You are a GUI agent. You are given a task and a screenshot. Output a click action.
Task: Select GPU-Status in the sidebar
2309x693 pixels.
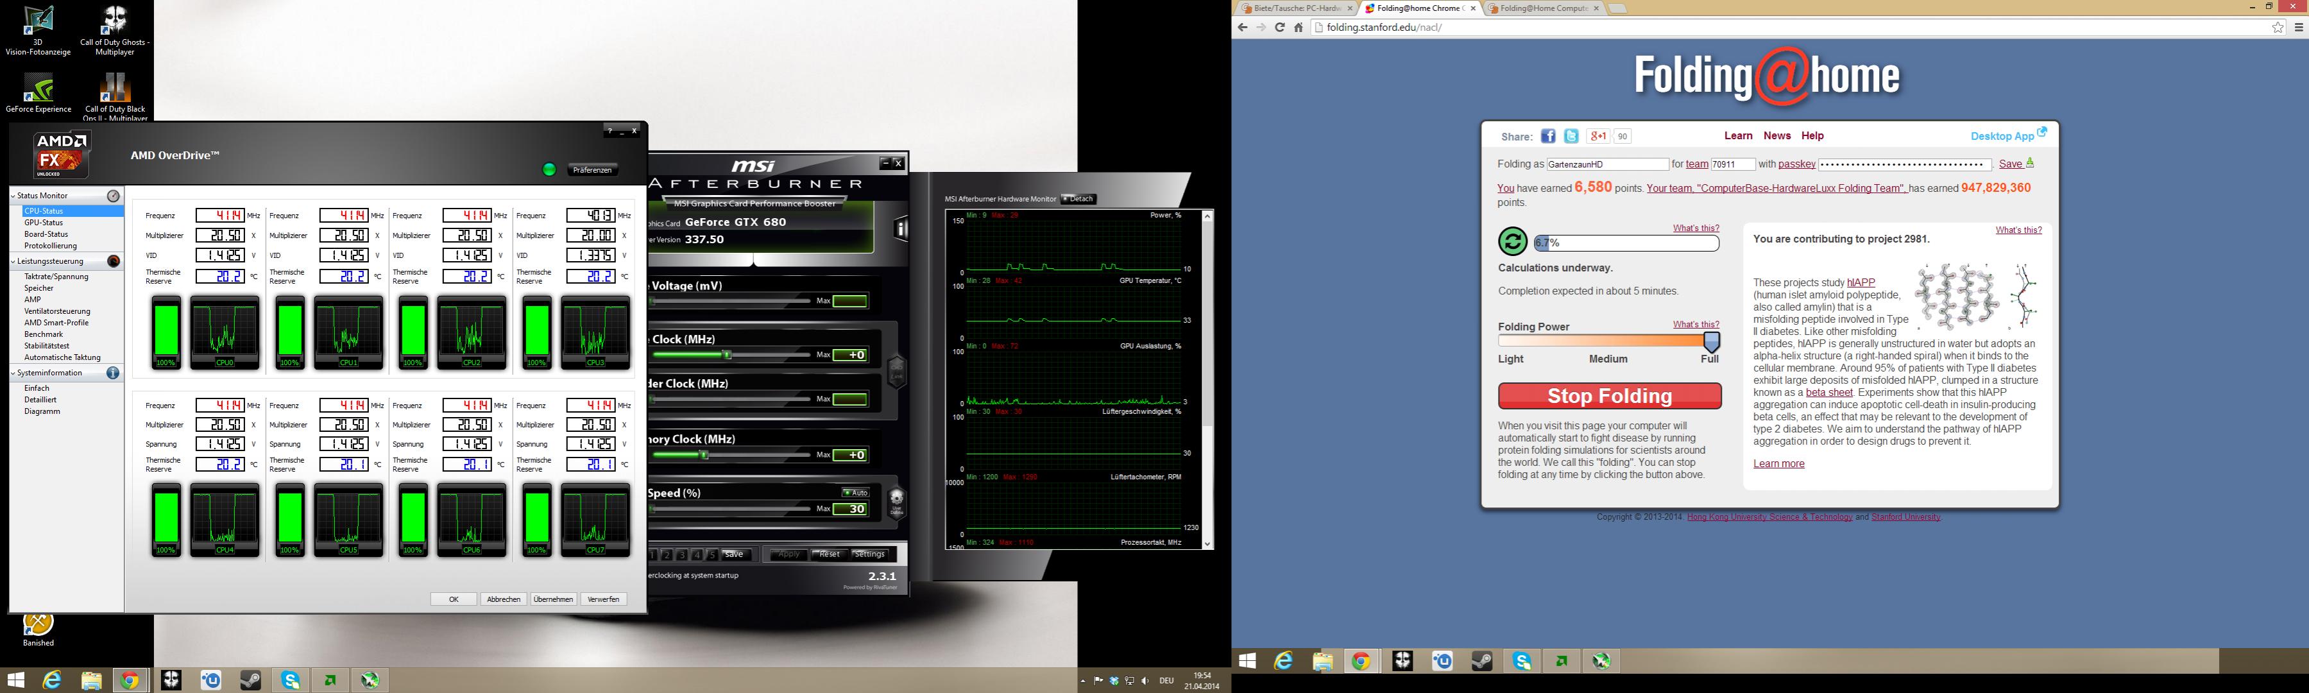pos(43,222)
